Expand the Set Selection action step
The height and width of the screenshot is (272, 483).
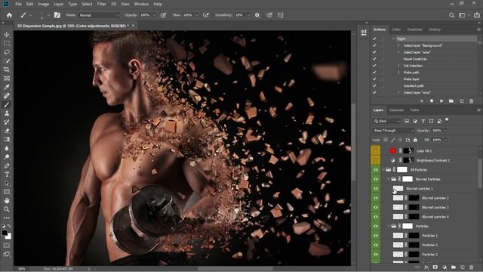coord(398,66)
